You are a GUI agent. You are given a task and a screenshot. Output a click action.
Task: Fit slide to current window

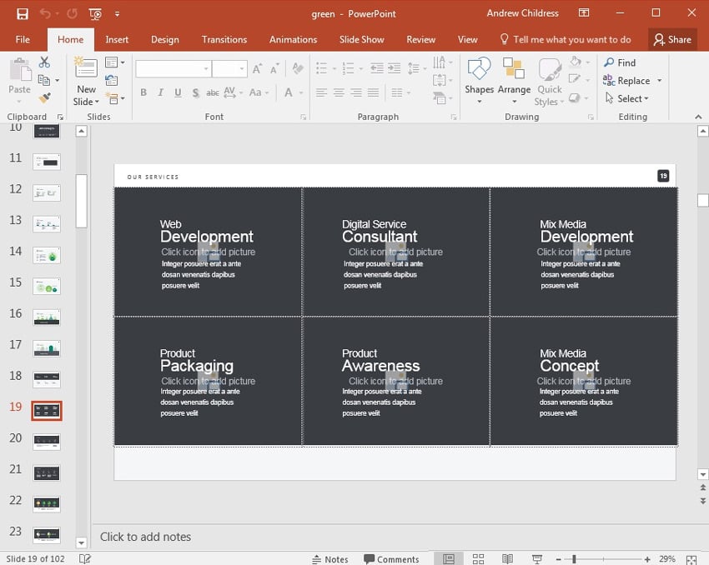point(691,559)
